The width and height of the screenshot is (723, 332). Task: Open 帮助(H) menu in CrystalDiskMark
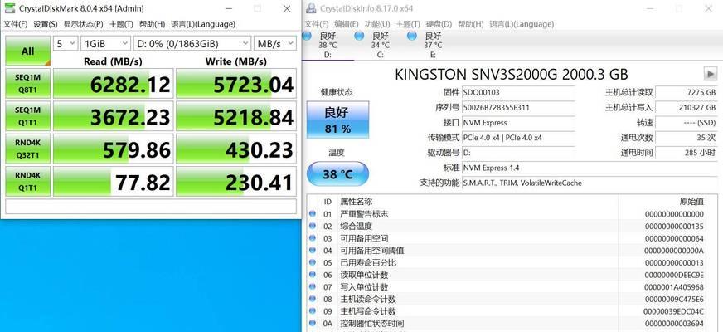click(153, 24)
